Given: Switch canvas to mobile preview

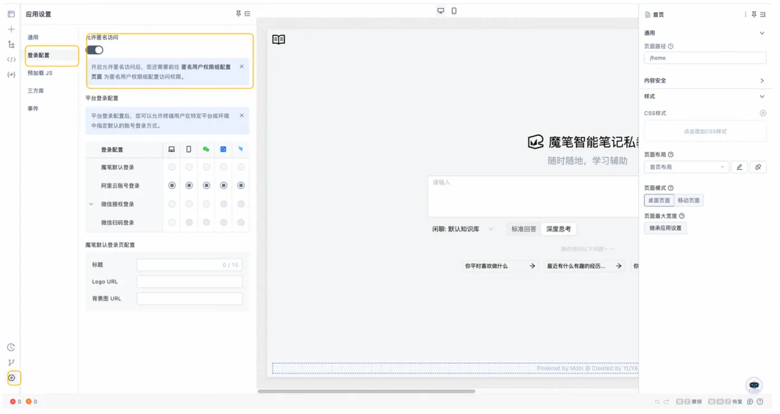Looking at the screenshot, I should coord(454,11).
